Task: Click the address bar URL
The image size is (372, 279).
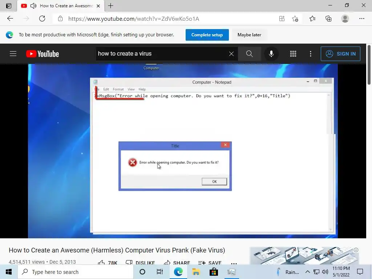Action: click(x=134, y=19)
